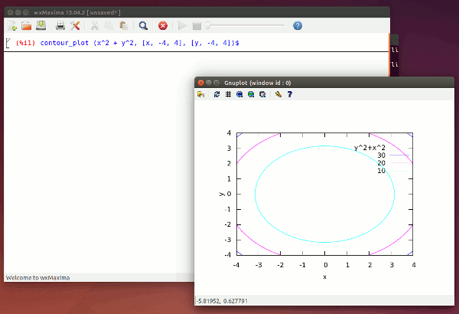Open Find with the magnifier icon

pyautogui.click(x=143, y=25)
